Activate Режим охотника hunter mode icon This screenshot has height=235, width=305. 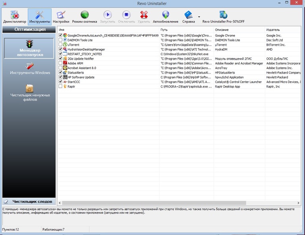coord(85,17)
